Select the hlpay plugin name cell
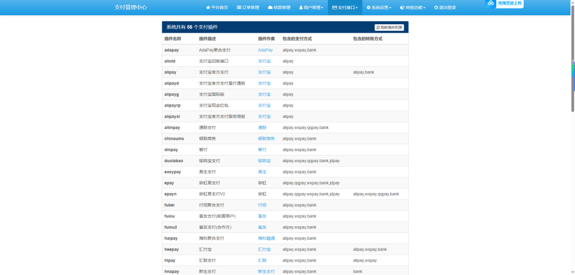Image resolution: width=575 pixels, height=275 pixels. tap(170, 260)
